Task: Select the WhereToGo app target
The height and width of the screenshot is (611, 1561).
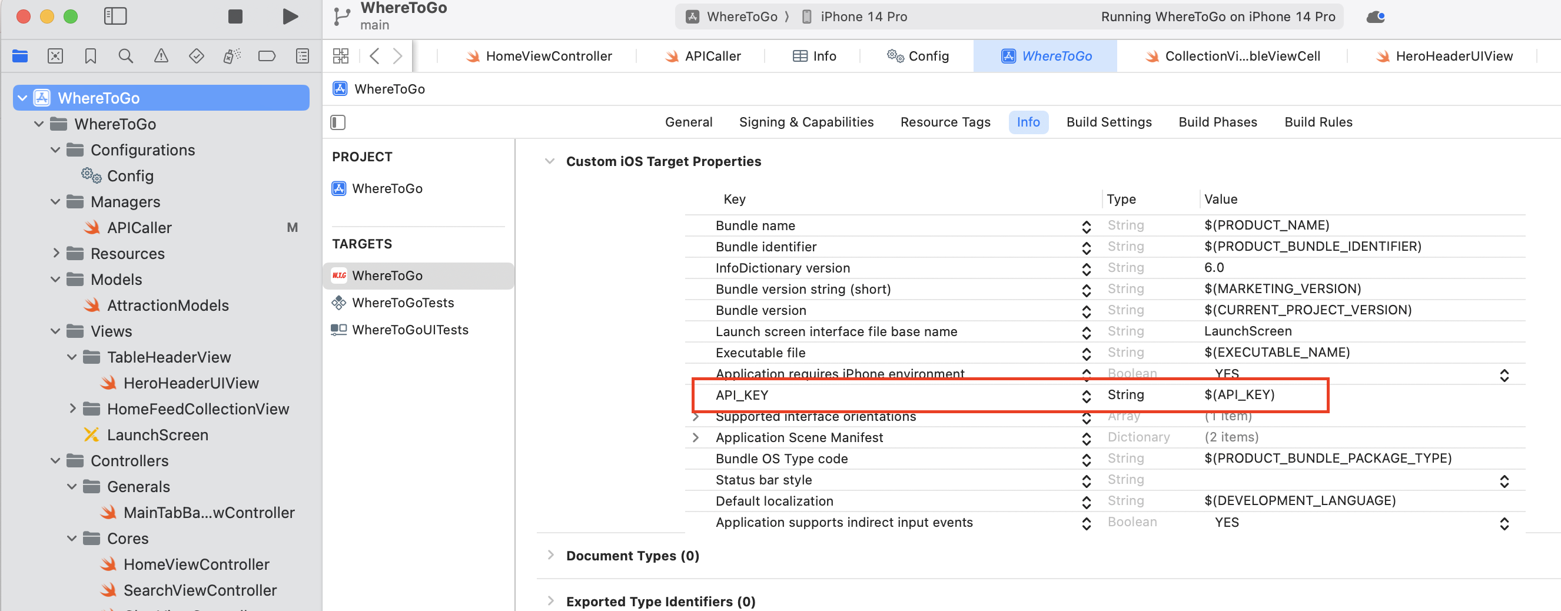Action: pyautogui.click(x=418, y=276)
